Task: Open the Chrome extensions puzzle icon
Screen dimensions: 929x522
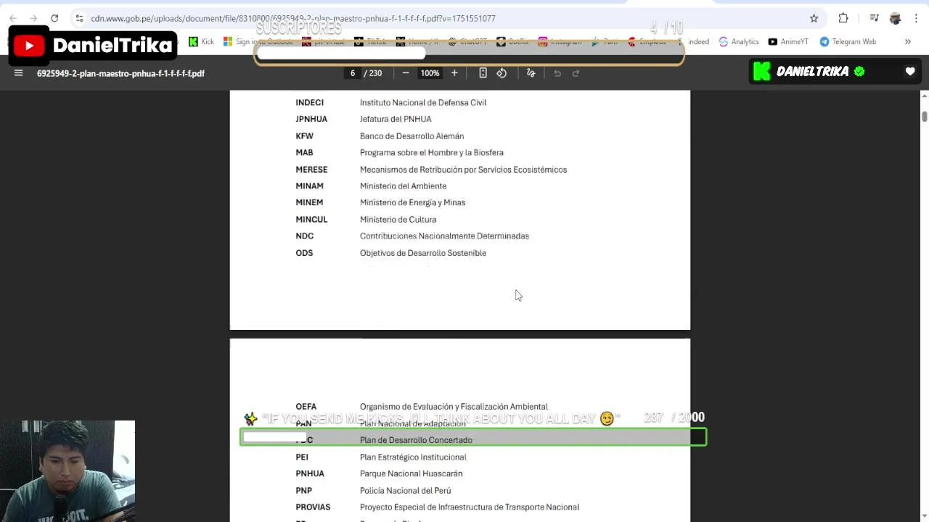Action: click(843, 18)
